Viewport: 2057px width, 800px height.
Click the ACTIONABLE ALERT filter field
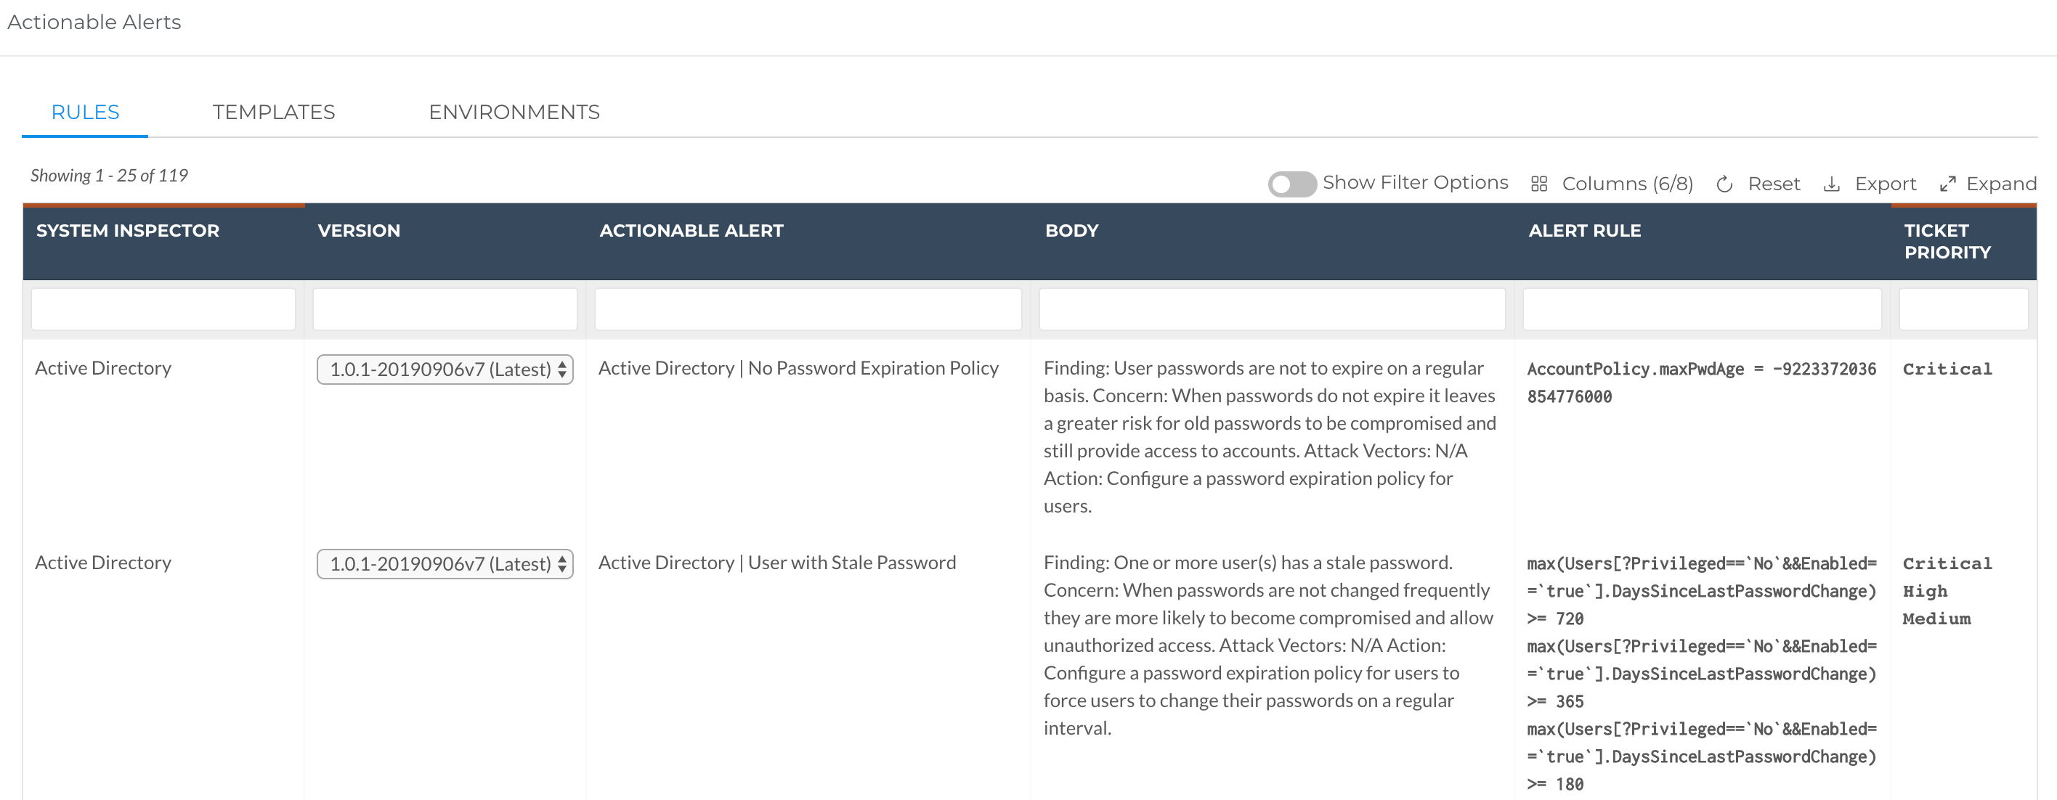[x=808, y=309]
